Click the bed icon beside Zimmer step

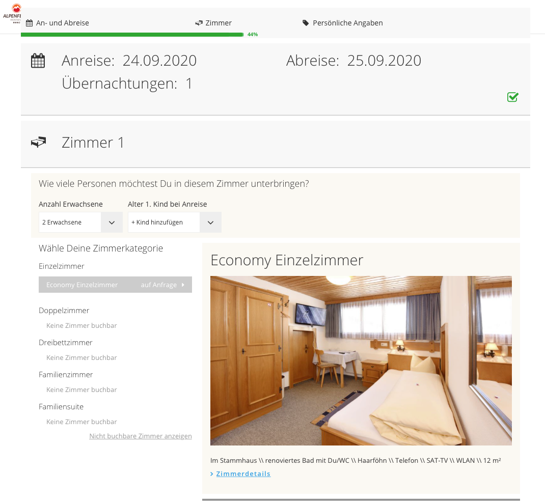click(199, 23)
